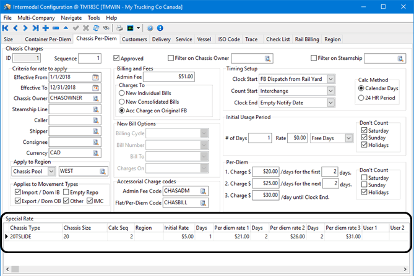Switch to the Rail Billing tab

click(x=306, y=40)
